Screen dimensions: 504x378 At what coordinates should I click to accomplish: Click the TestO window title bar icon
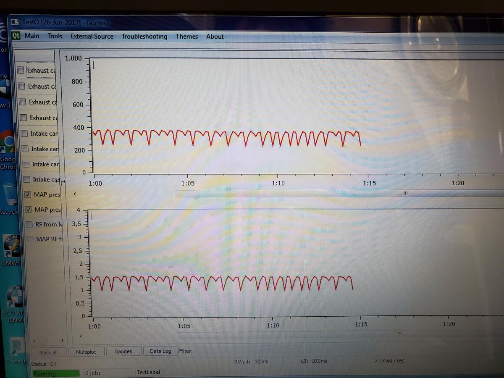point(15,21)
